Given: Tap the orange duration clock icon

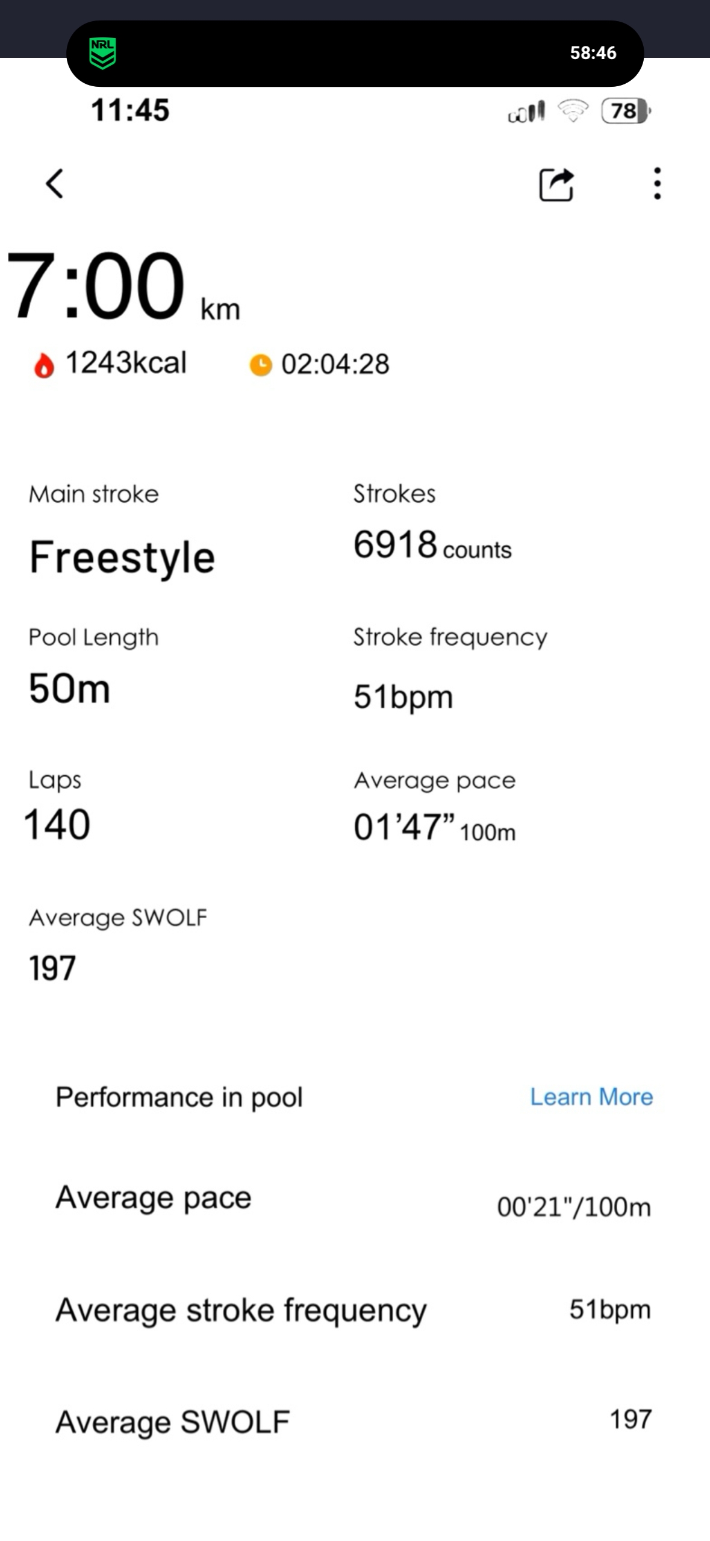Looking at the screenshot, I should tap(261, 365).
